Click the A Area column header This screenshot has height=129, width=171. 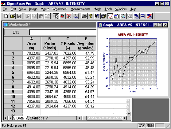[32, 44]
